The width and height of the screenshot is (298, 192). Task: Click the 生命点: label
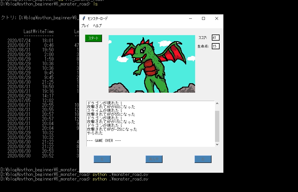click(x=203, y=46)
